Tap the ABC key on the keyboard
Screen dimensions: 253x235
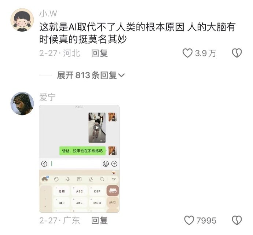pyautogui.click(x=80, y=191)
